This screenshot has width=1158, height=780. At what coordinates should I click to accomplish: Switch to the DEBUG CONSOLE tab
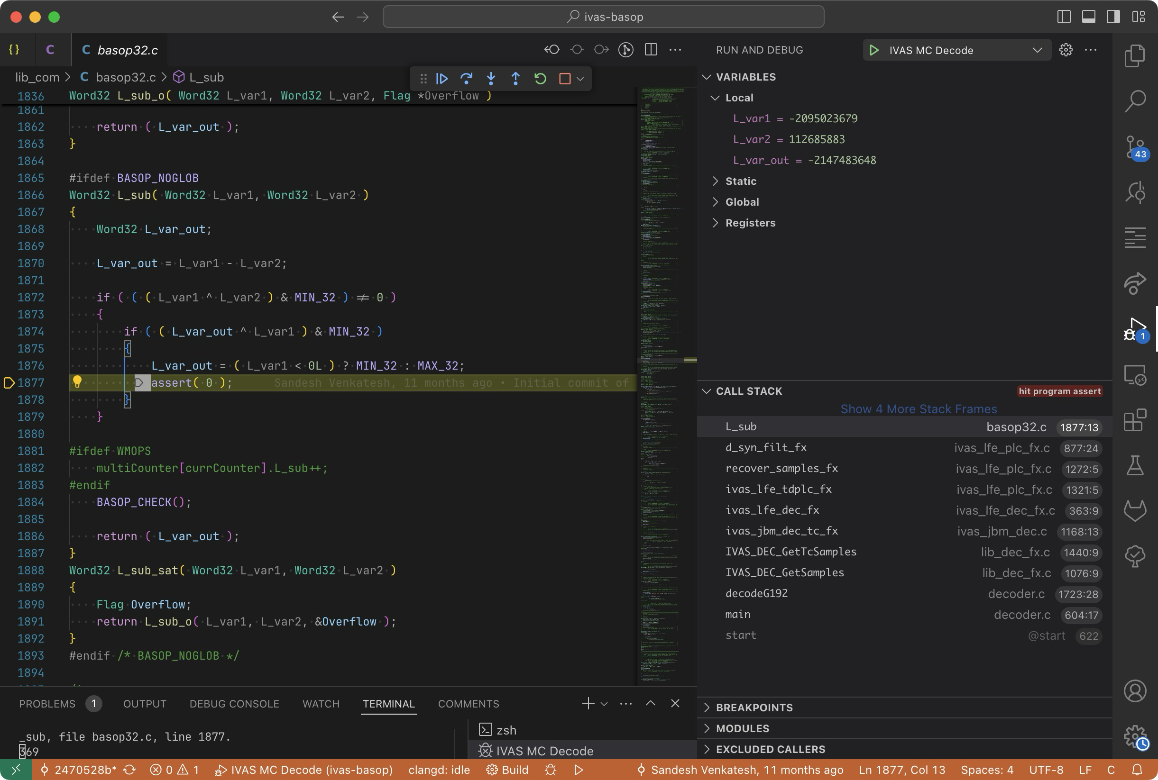coord(234,703)
